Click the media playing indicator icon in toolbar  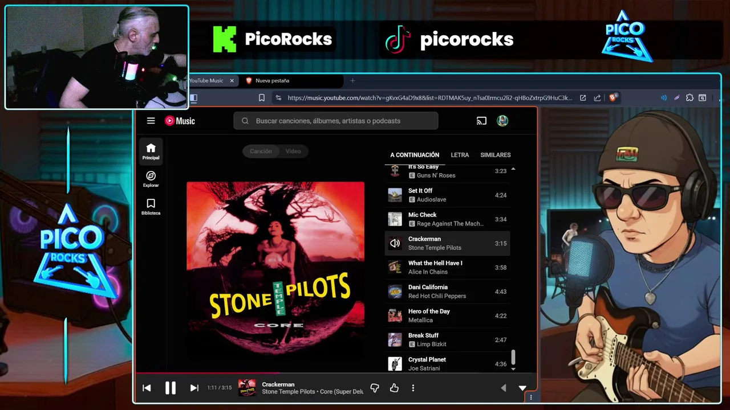point(664,98)
